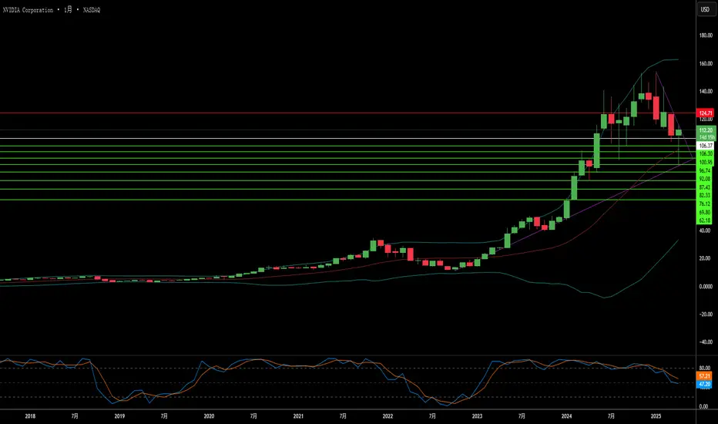
Task: Select the red 124.71 price label
Action: 705,113
